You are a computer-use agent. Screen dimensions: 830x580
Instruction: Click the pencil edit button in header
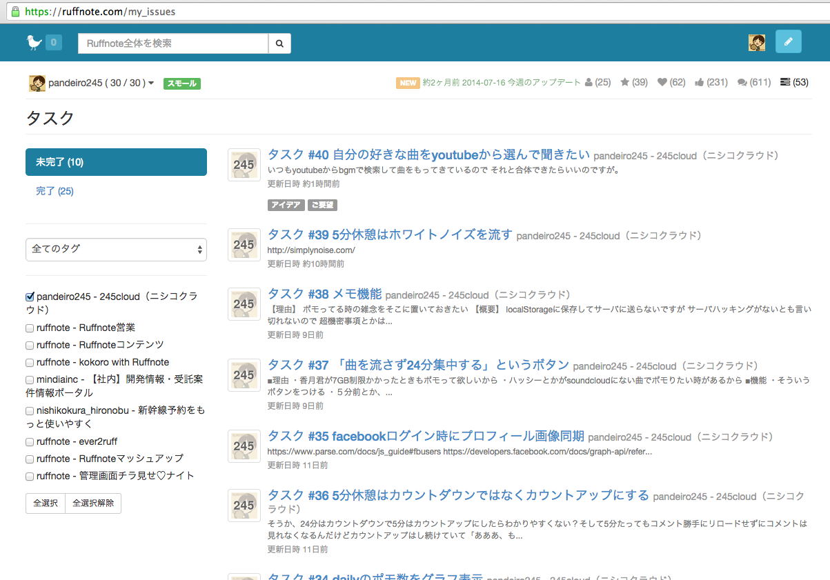coord(789,41)
